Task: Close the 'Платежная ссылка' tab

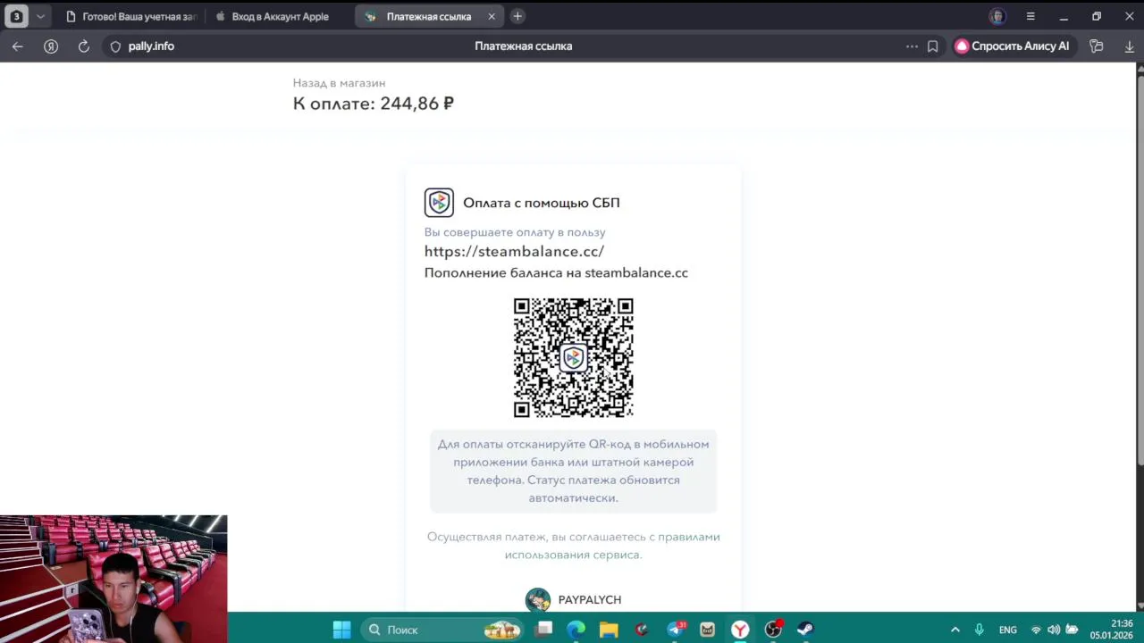Action: tap(492, 16)
